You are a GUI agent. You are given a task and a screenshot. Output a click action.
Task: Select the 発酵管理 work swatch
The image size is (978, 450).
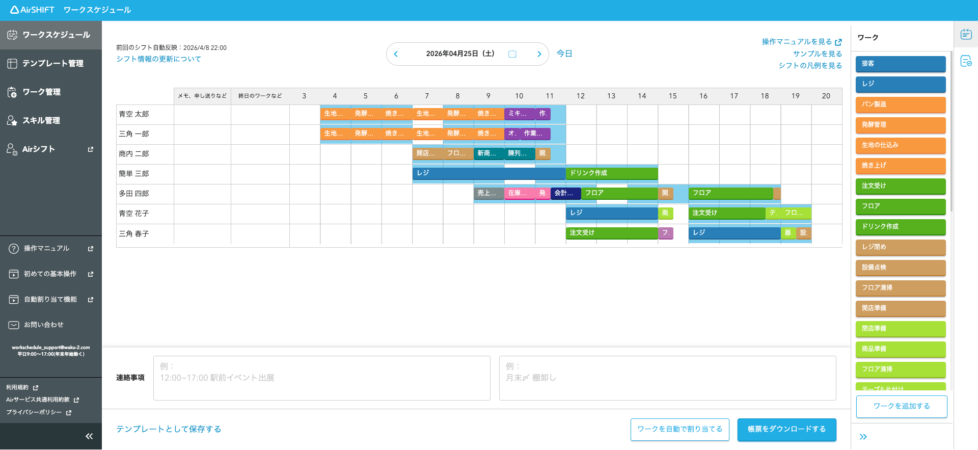[901, 125]
